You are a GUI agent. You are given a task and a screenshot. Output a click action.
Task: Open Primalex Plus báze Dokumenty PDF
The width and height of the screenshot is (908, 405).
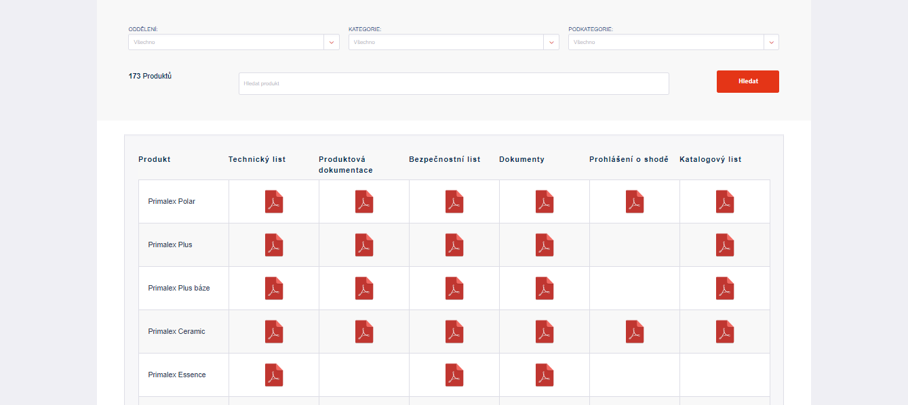tap(545, 289)
